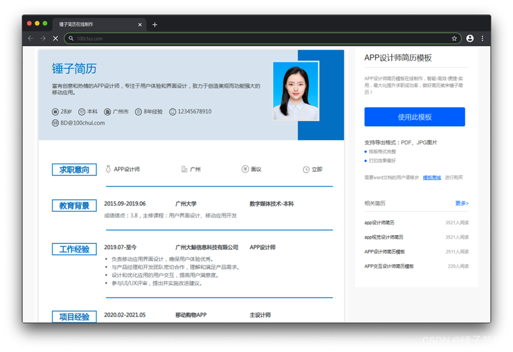Open the browser profile avatar icon
This screenshot has height=352, width=513.
[470, 39]
